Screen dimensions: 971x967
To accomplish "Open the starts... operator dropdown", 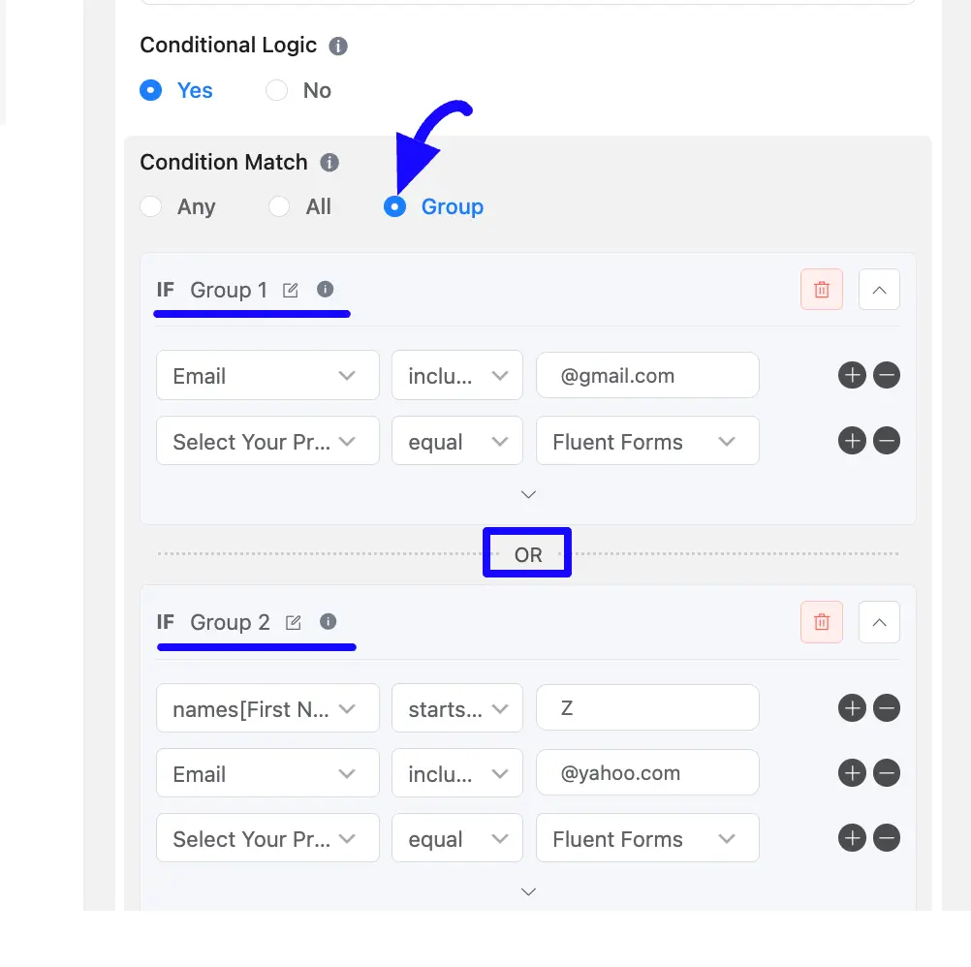I will click(457, 708).
